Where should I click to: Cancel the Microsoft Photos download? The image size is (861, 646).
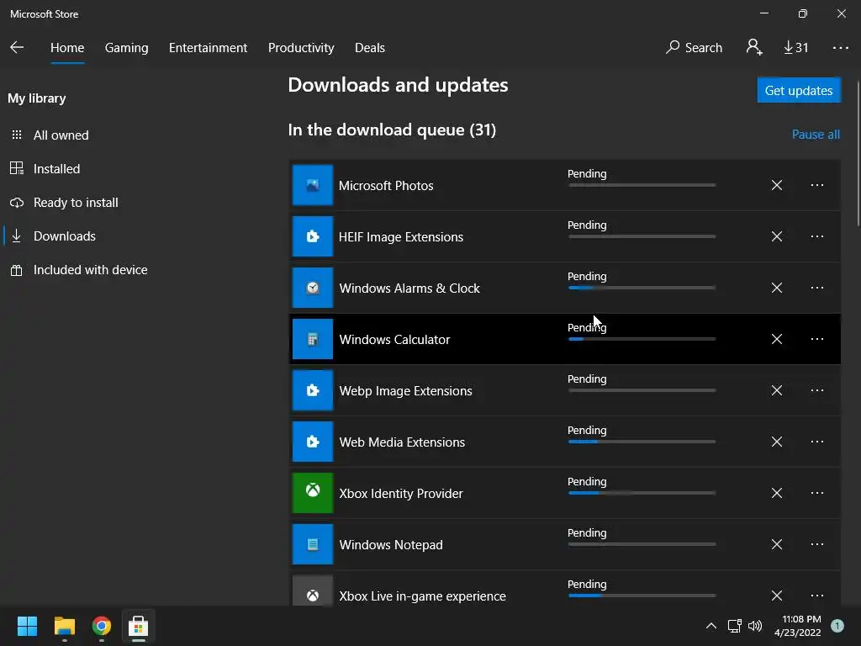click(x=776, y=185)
